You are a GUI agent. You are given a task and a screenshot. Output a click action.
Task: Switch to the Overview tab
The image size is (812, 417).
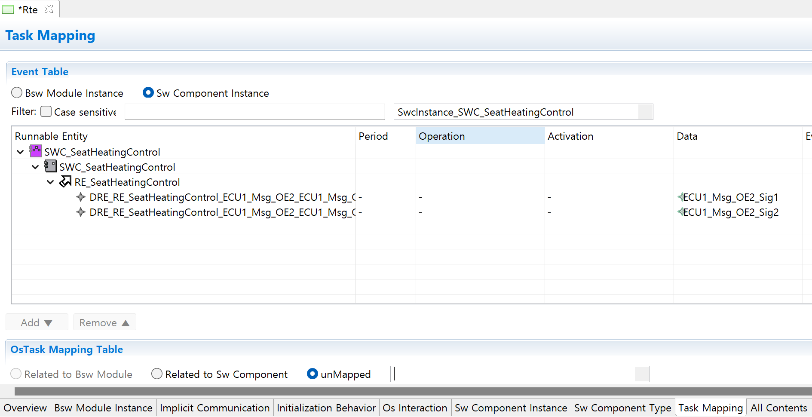point(25,408)
